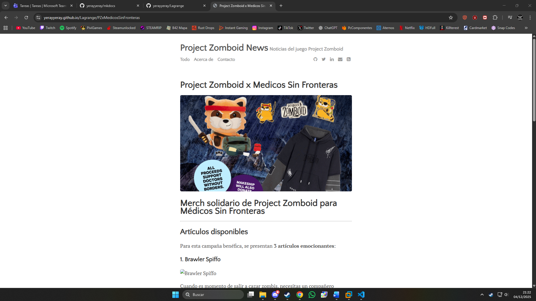Open WhatsApp from the taskbar

coord(312,295)
